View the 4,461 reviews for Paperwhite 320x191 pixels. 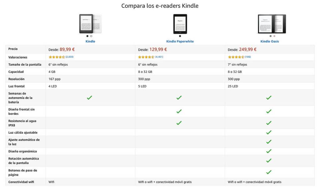pyautogui.click(x=159, y=57)
